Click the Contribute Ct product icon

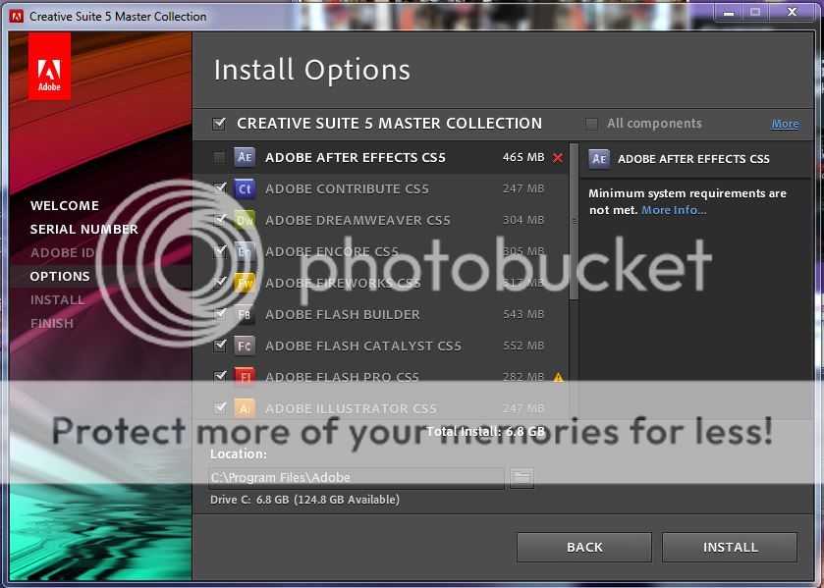tap(245, 188)
